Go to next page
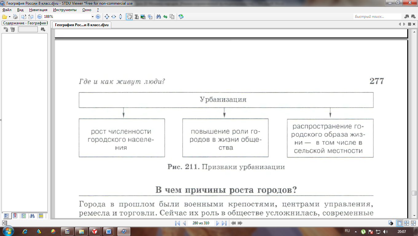 click(218, 223)
